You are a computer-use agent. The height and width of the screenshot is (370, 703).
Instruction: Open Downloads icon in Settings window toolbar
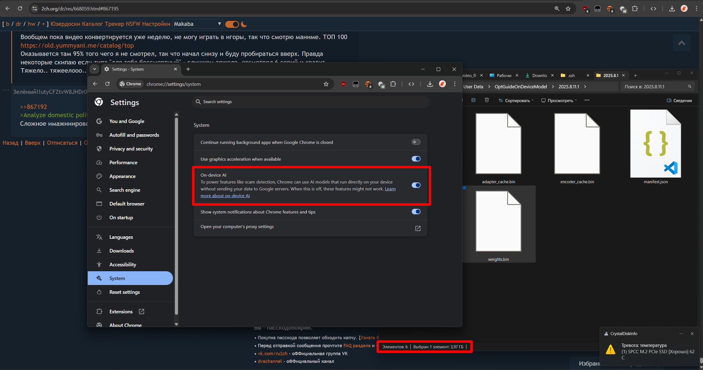pyautogui.click(x=430, y=84)
